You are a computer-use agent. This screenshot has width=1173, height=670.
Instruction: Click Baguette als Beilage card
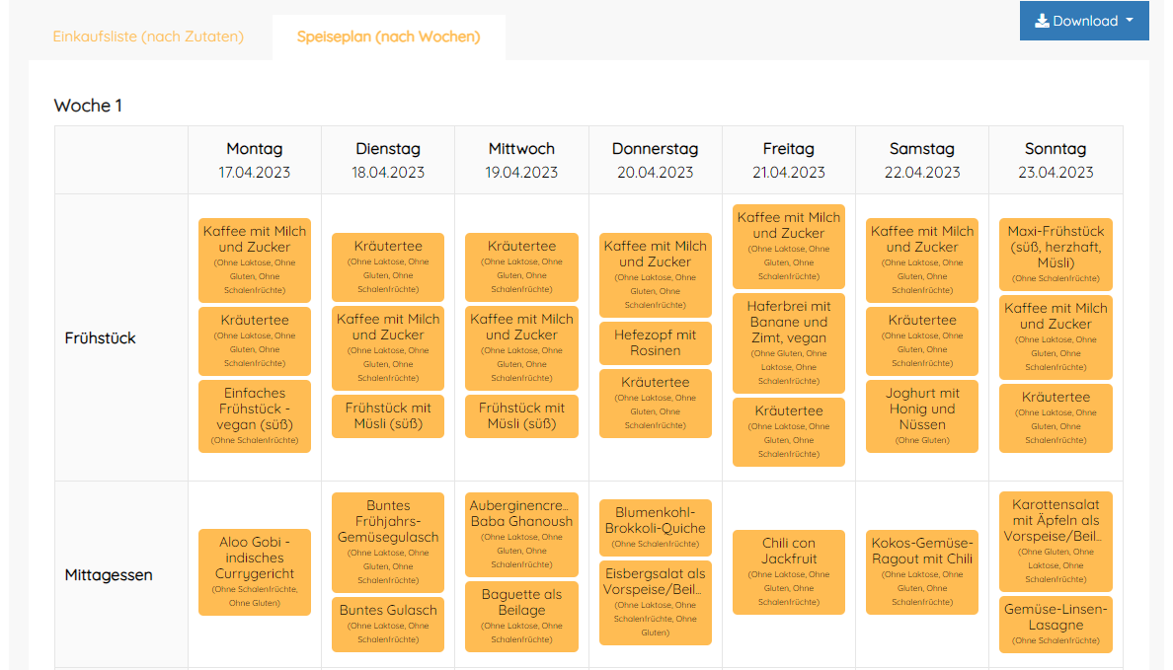[x=521, y=616]
